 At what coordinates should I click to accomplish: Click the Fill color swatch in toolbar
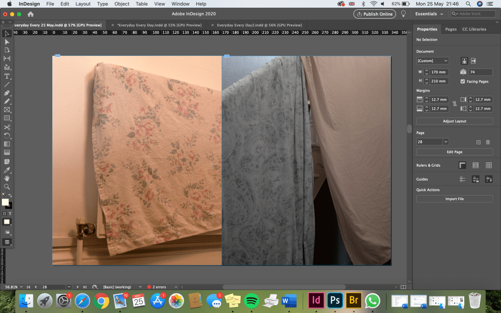click(x=5, y=202)
